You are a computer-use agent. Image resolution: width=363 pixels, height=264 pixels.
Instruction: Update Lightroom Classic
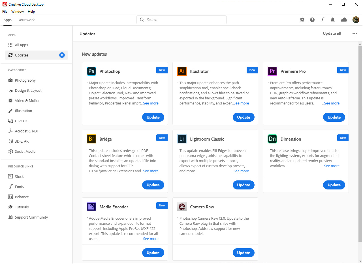(244, 185)
